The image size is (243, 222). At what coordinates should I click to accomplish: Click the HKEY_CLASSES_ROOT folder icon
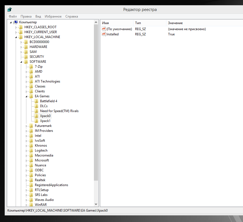[x=21, y=27]
